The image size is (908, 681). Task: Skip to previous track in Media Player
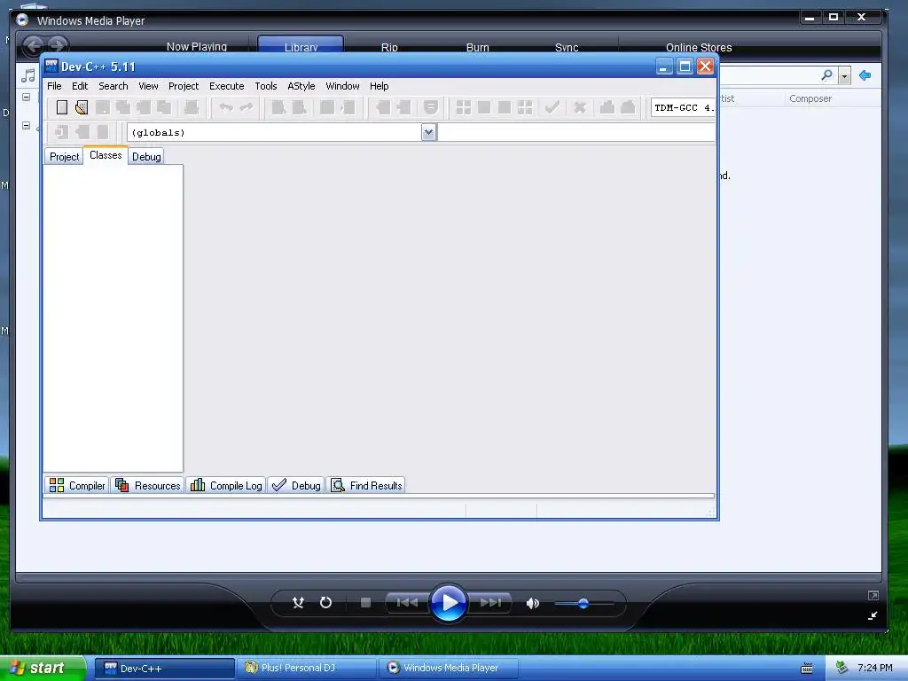click(407, 603)
